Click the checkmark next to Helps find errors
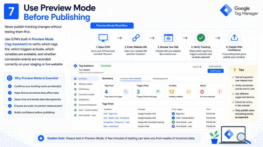This screenshot has height=147, width=263. click(10, 93)
